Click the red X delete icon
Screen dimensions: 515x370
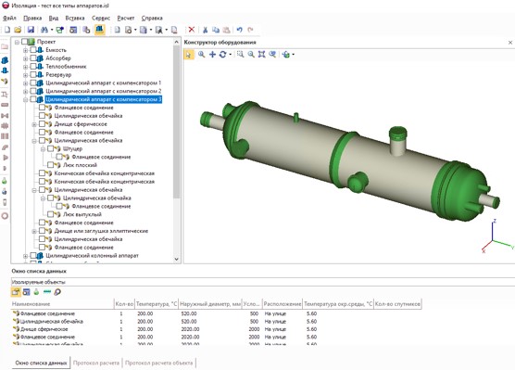tap(191, 30)
